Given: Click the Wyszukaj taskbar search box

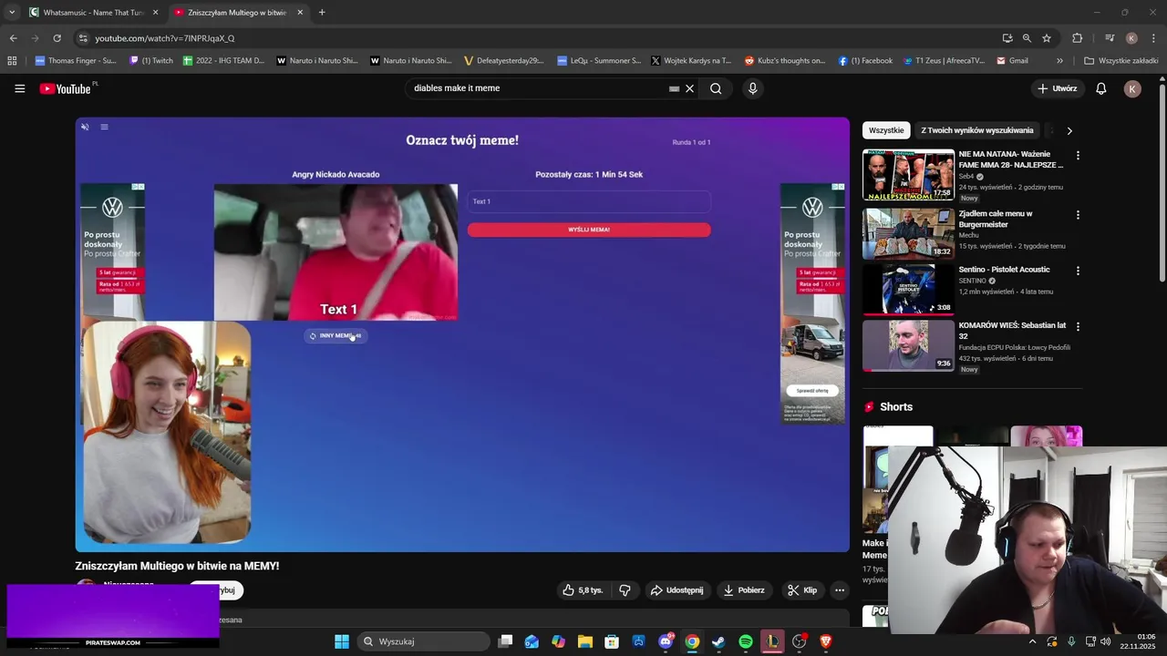Looking at the screenshot, I should pos(424,641).
